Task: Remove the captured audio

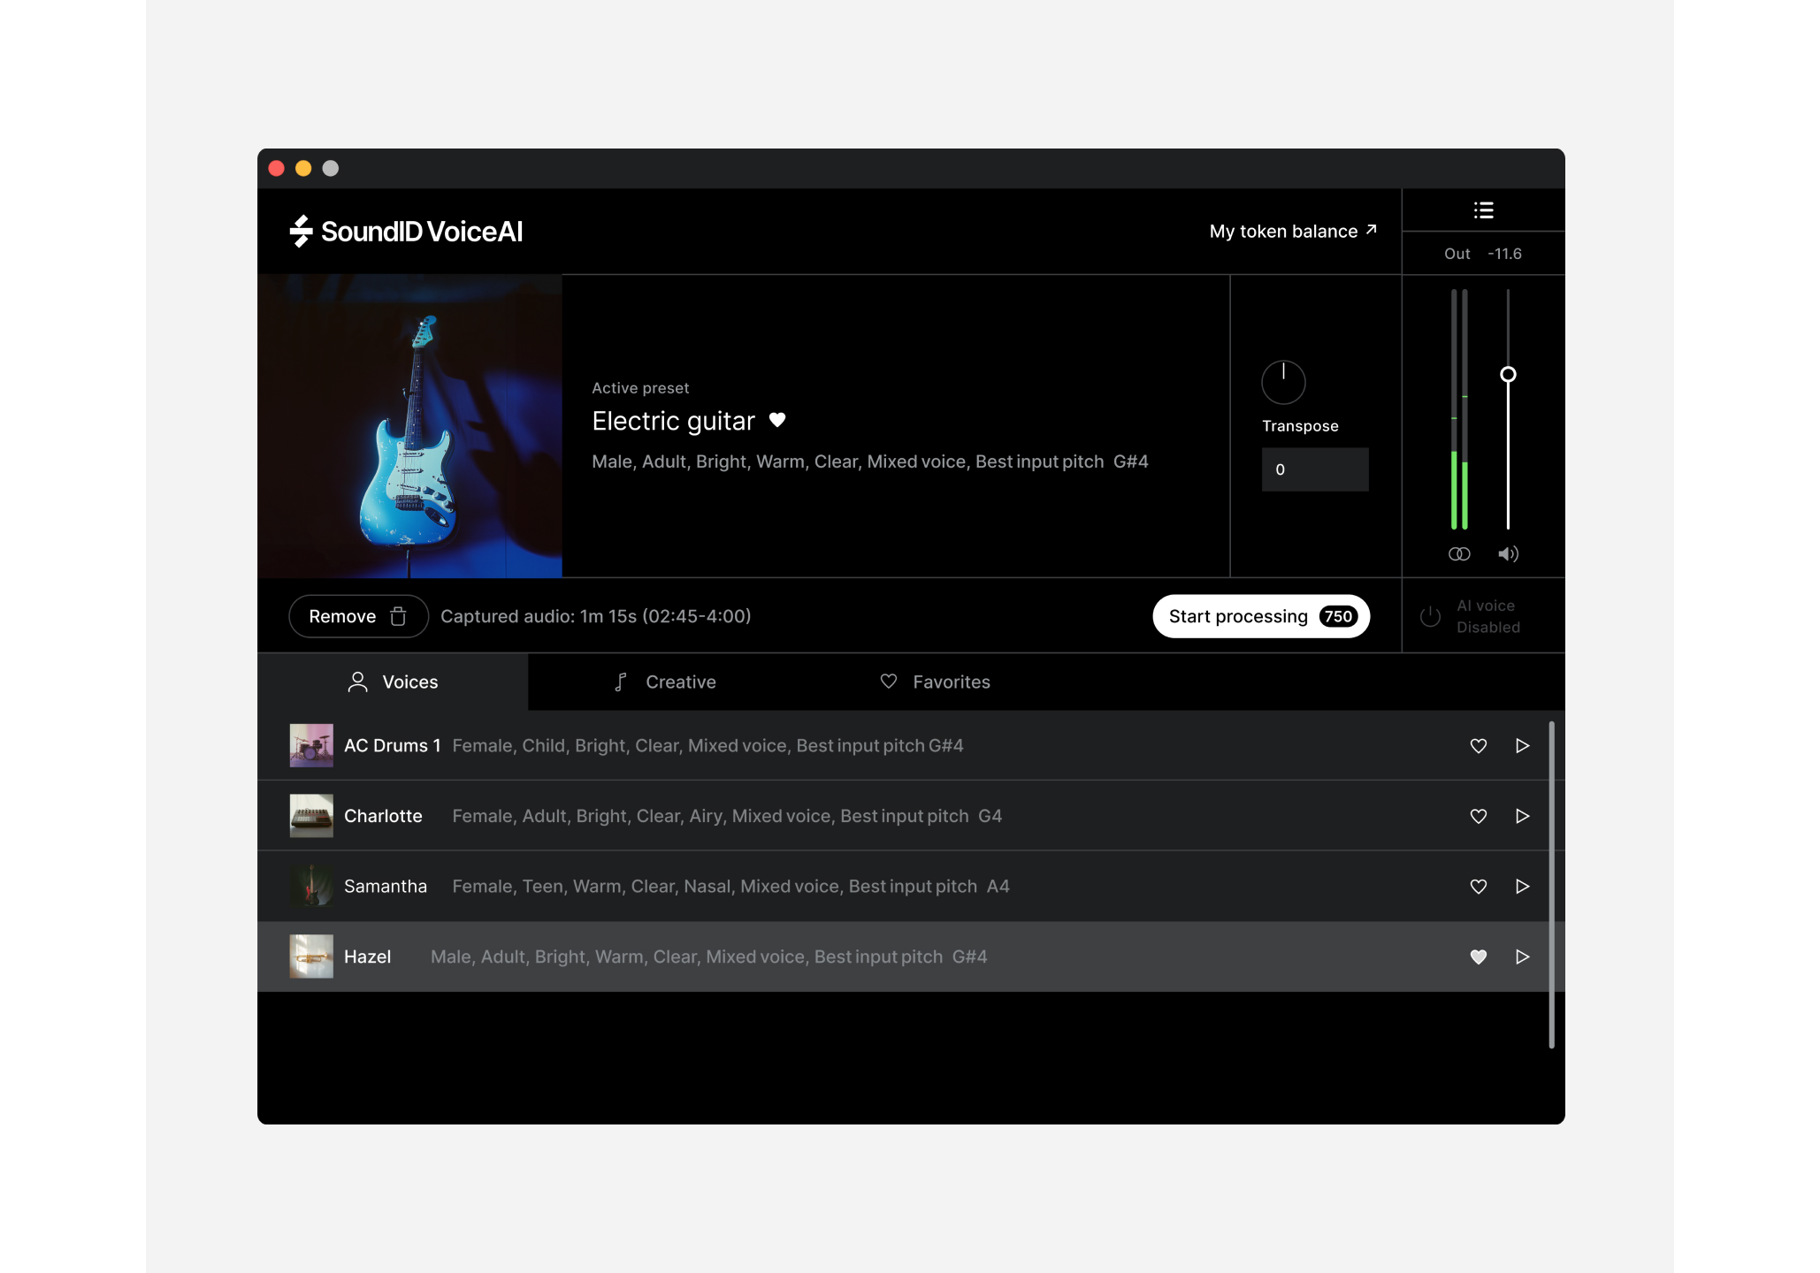Action: click(358, 616)
